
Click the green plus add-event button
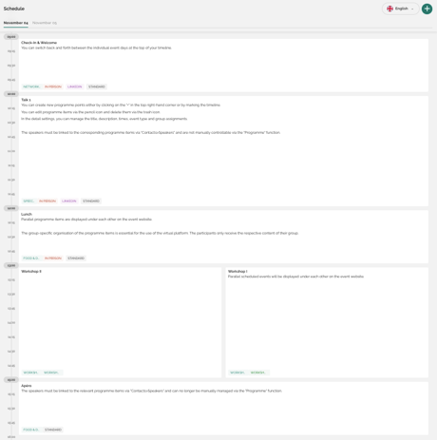coord(427,9)
